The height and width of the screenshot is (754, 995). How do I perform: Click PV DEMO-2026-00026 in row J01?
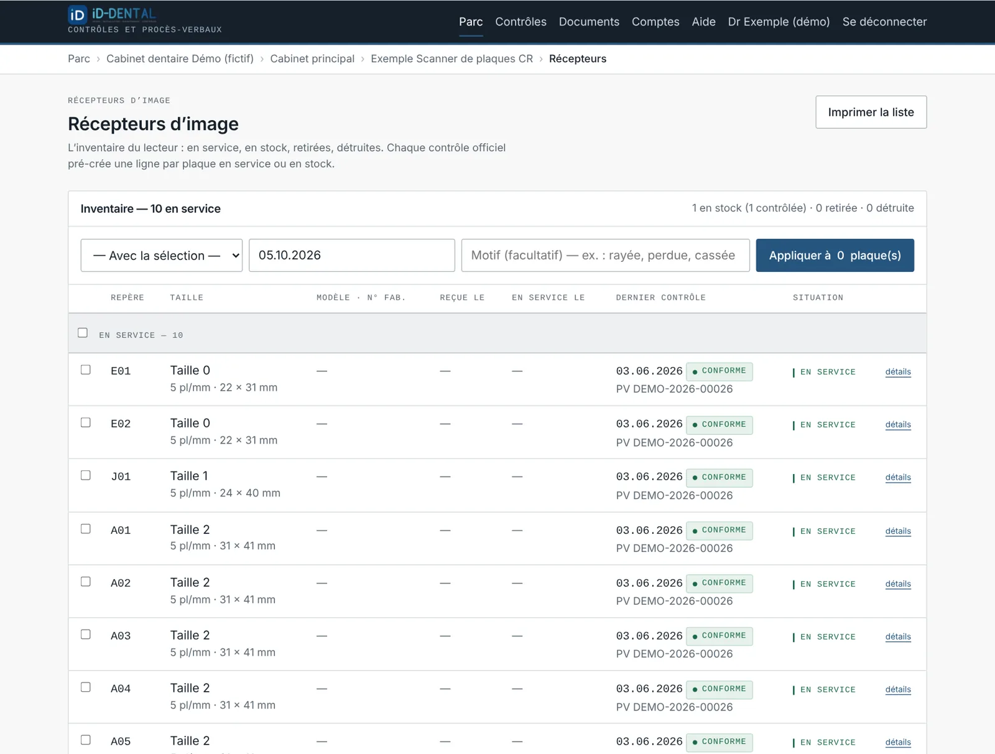click(674, 496)
